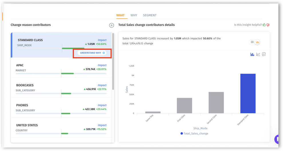Switch to the line chart view icon
This screenshot has height=151, width=283.
click(258, 54)
